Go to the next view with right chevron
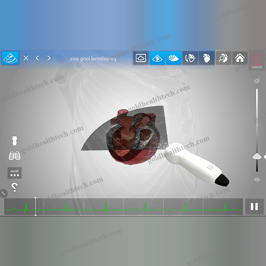 [x=49, y=58]
